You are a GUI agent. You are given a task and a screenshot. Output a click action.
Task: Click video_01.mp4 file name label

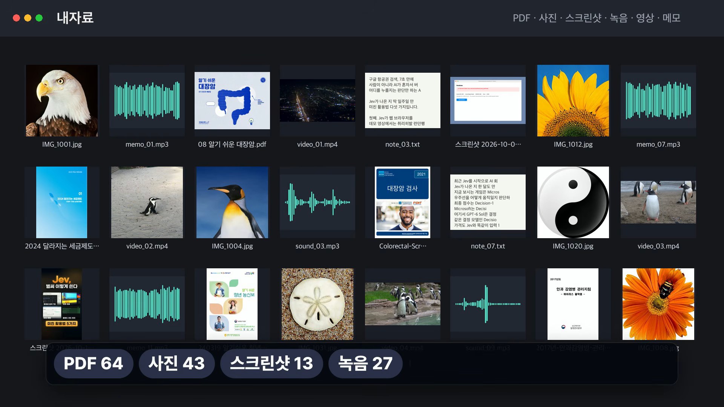pyautogui.click(x=318, y=144)
